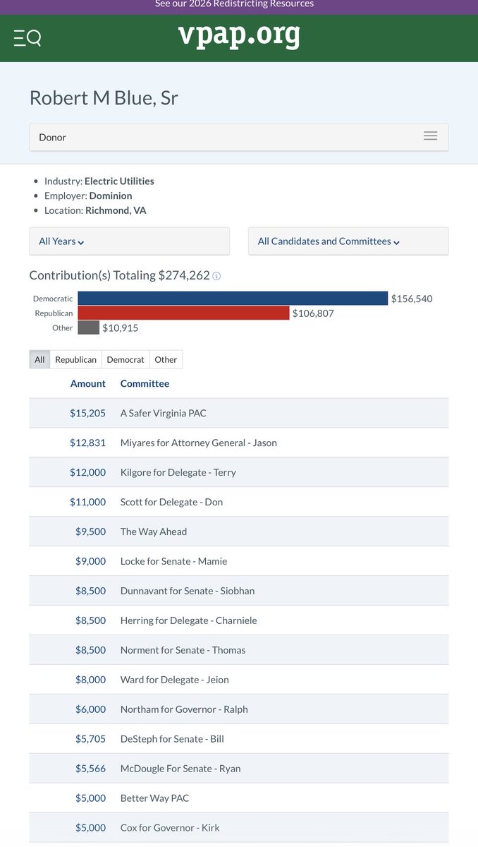
Task: Click $5,000 amount for Better Way PAC
Action: pos(90,798)
